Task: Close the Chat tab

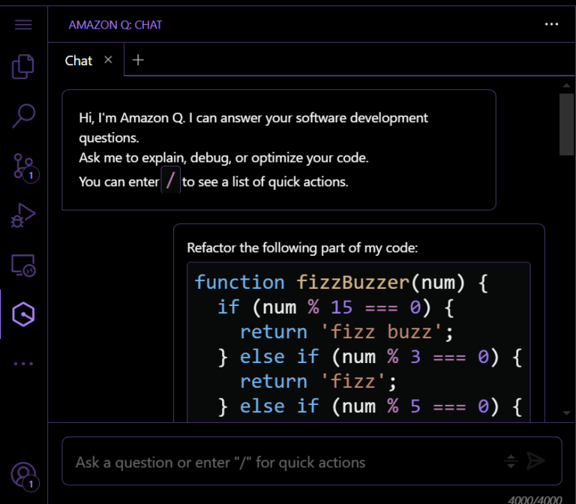Action: tap(108, 59)
